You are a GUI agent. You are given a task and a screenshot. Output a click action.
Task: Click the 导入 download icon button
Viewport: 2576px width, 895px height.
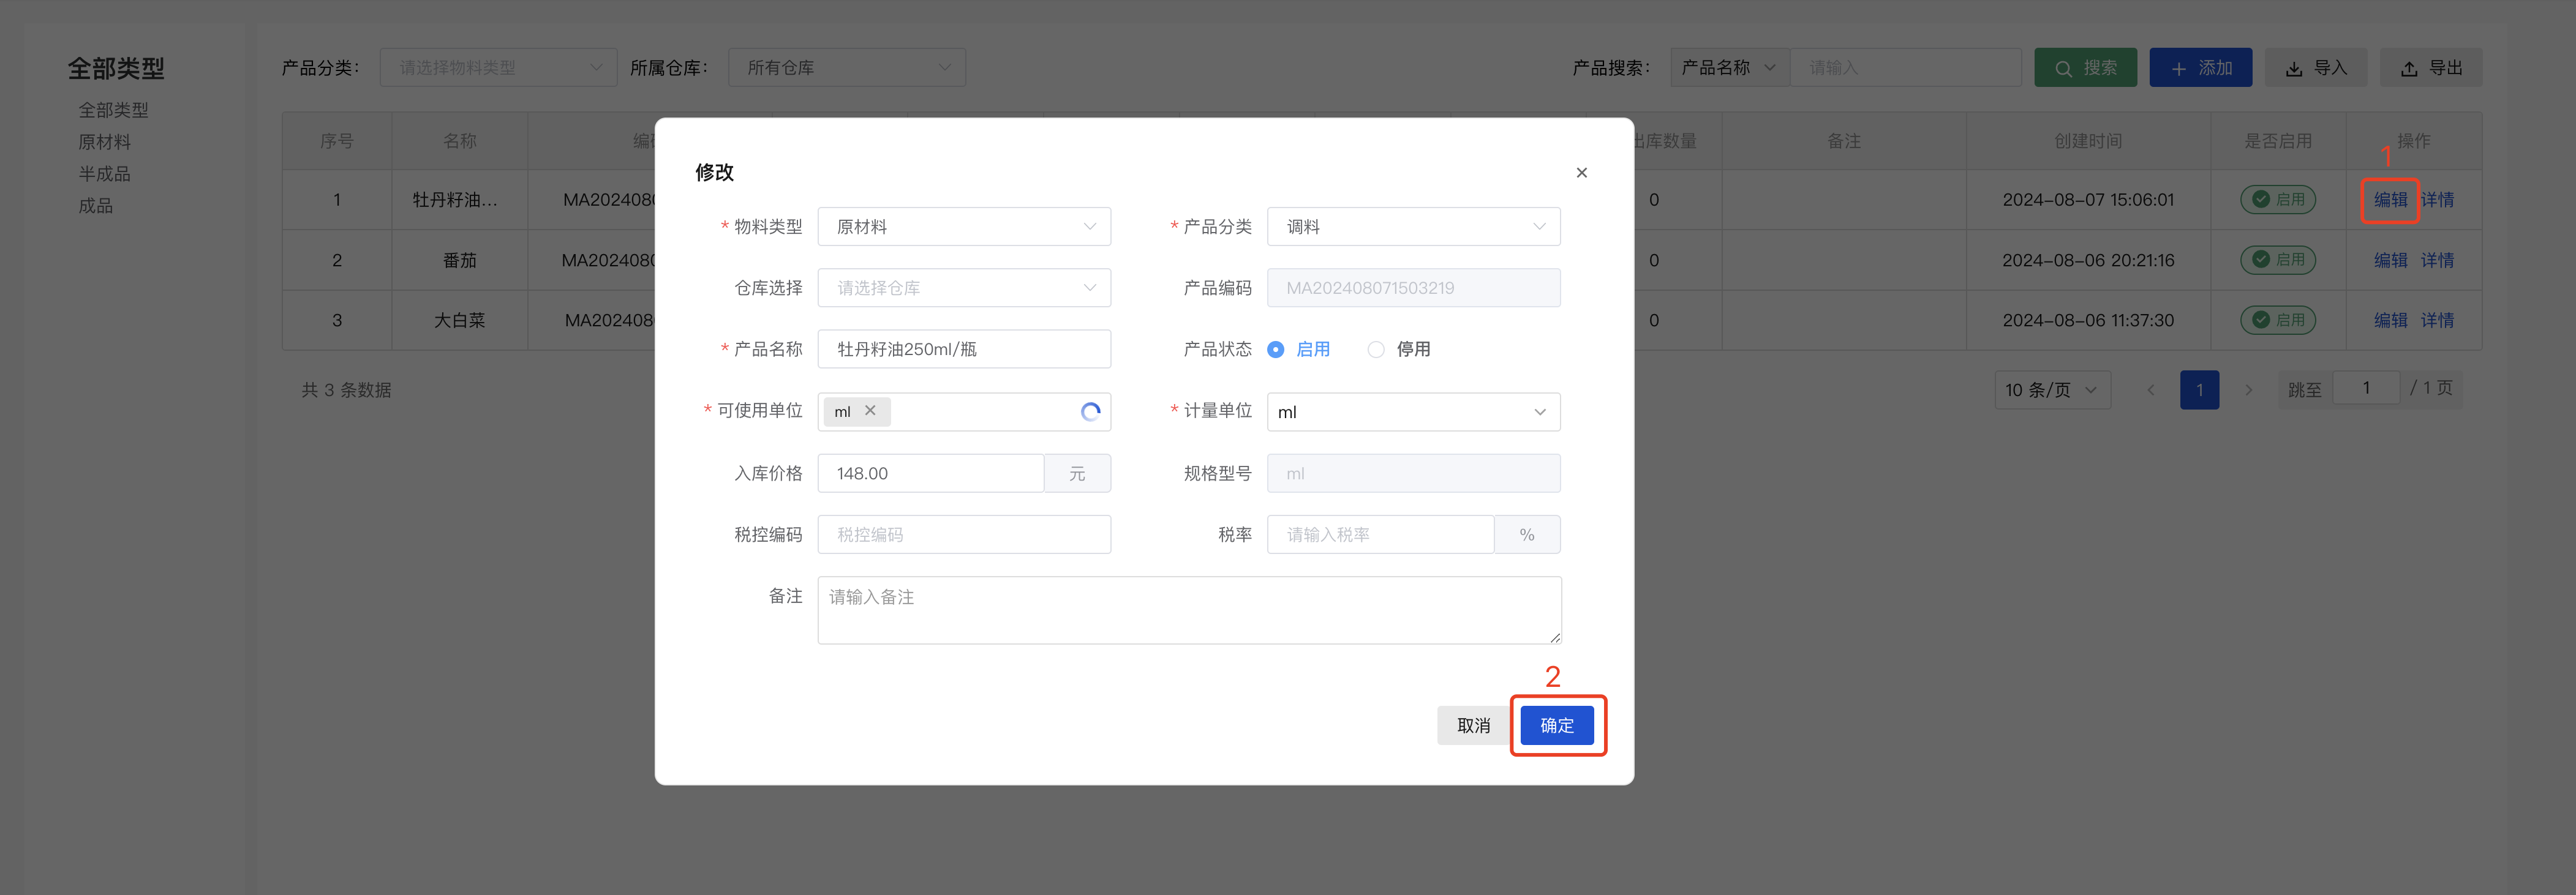pos(2315,68)
